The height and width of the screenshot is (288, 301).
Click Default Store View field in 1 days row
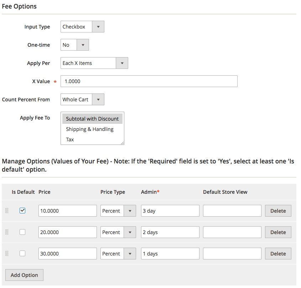(x=232, y=254)
